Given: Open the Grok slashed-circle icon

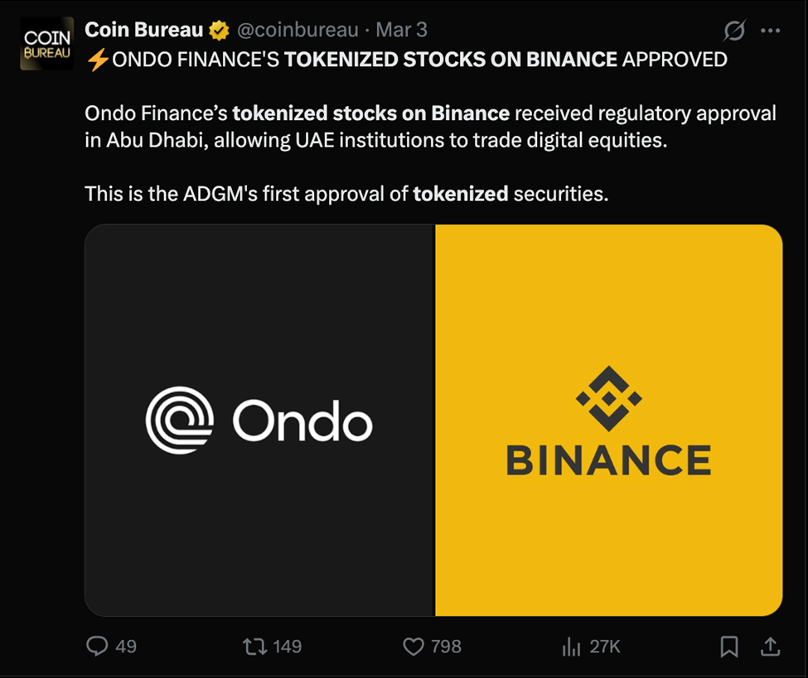Looking at the screenshot, I should point(734,31).
